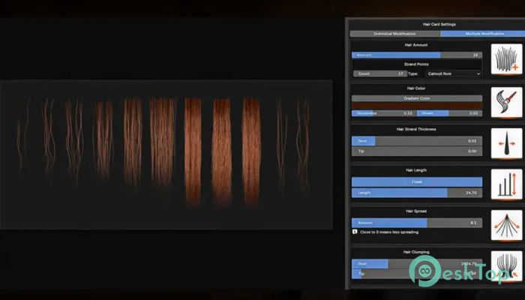This screenshot has height=300, width=525.
Task: Click the 'Hair Length' heading
Action: [416, 170]
